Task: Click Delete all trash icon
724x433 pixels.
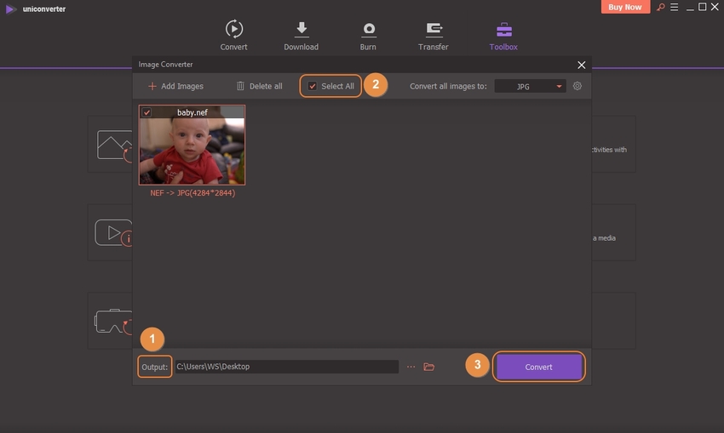Action: tap(240, 86)
